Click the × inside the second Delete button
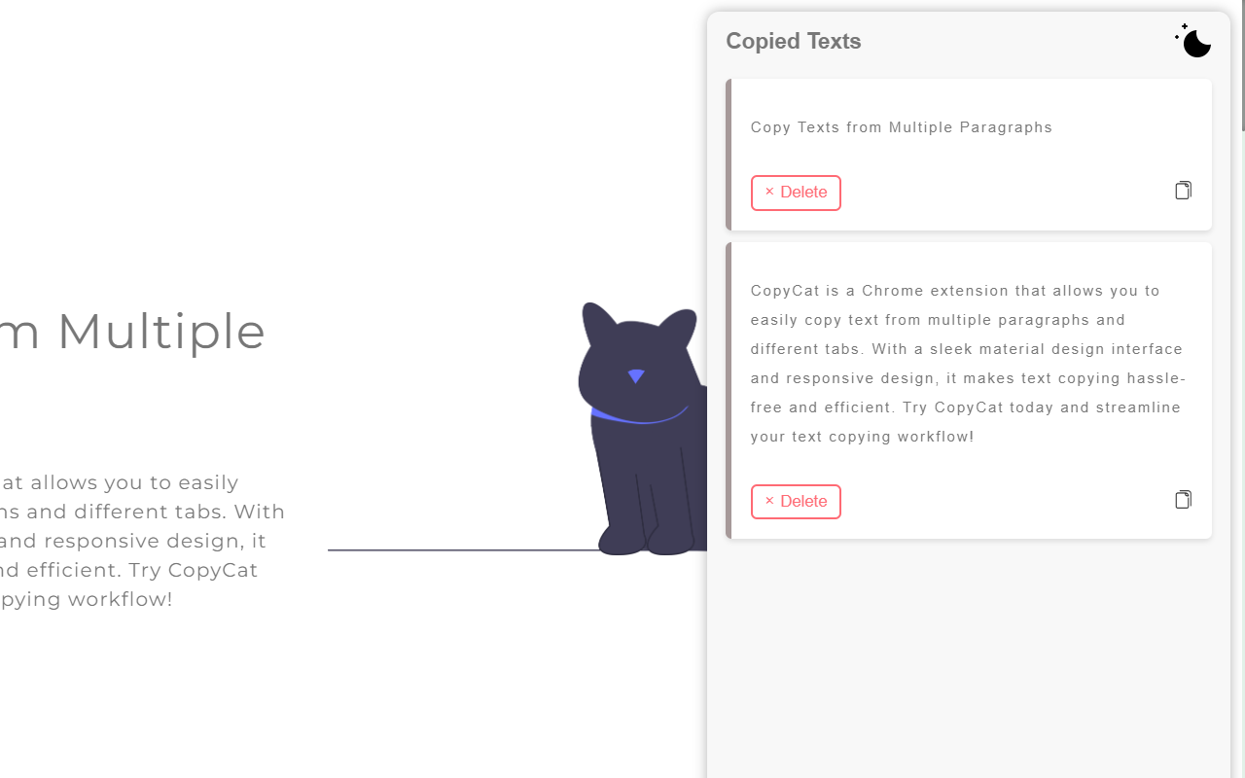Image resolution: width=1245 pixels, height=778 pixels. pos(770,501)
